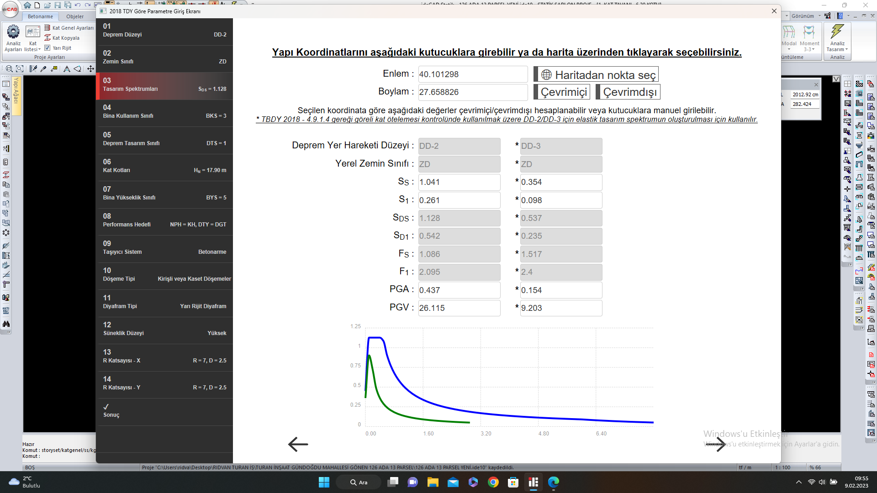Click Haritadan nokta seç button
This screenshot has height=493, width=877.
coord(597,75)
